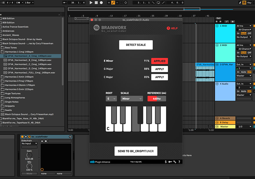Click the MIDI arrangement overdub plus icon

tap(109, 3)
